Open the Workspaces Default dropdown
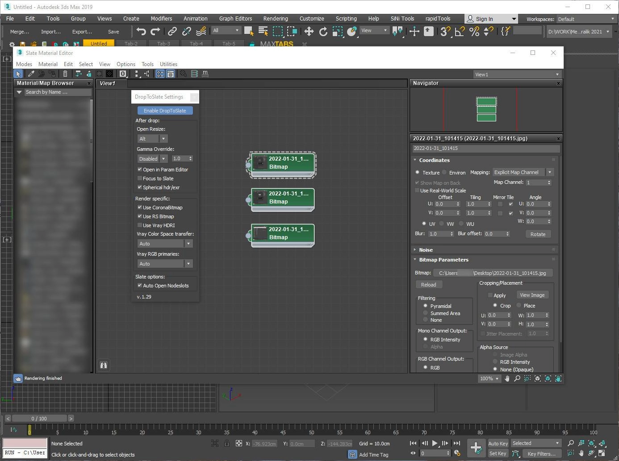619x461 pixels. coord(586,19)
